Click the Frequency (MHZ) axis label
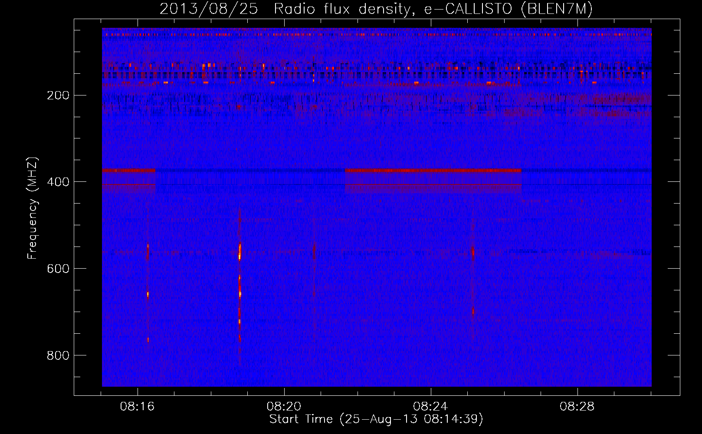The image size is (702, 434). click(x=33, y=208)
